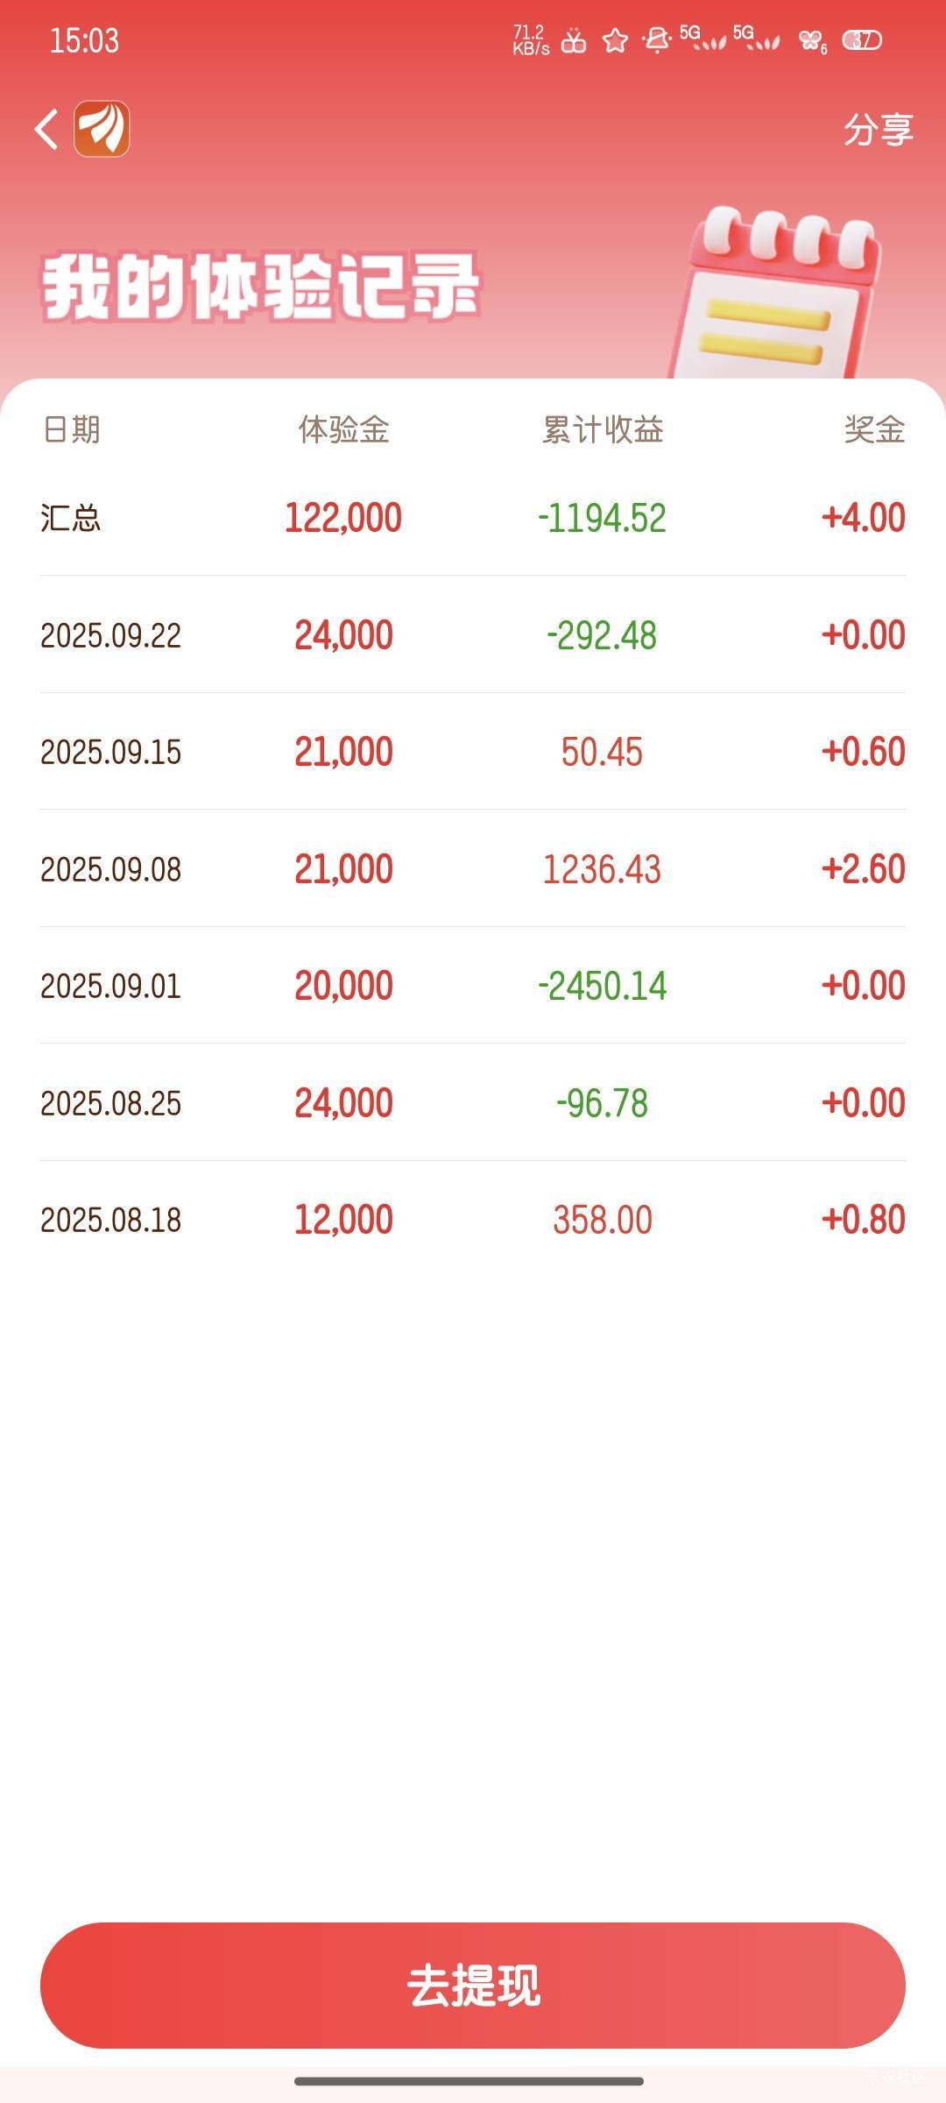Viewport: 946px width, 2103px height.
Task: Tap the gift icon in status bar
Action: (574, 40)
